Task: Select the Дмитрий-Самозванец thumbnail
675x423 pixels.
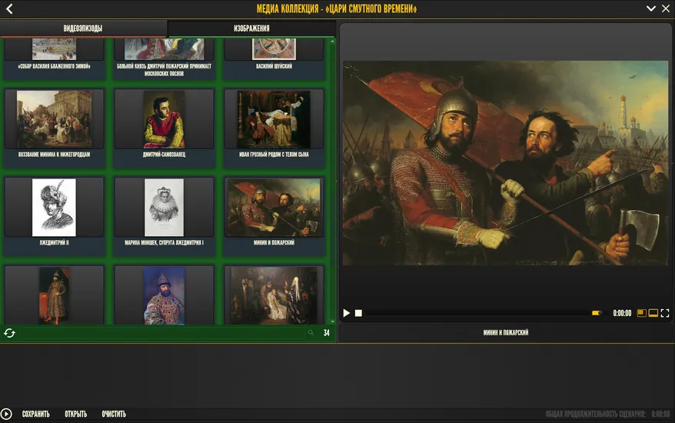Action: (165, 120)
